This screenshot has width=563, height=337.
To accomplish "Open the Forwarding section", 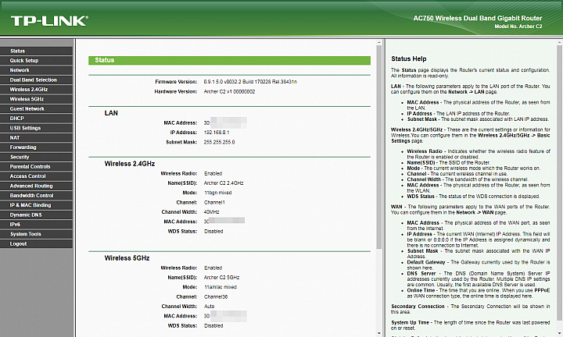I will [36, 147].
